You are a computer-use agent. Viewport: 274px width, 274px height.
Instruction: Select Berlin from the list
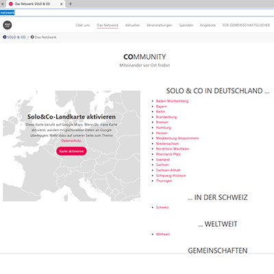[160, 112]
